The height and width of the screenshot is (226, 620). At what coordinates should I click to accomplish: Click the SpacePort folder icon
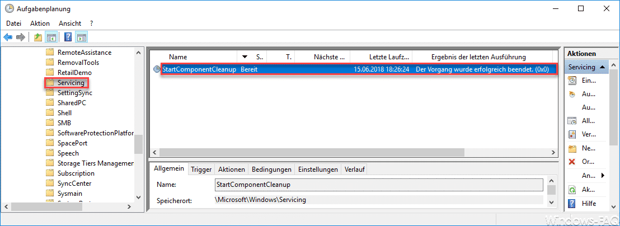pyautogui.click(x=49, y=143)
